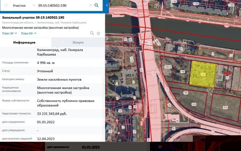Open the hamburger menu icon
241x151 pixels.
(x=6, y=5)
